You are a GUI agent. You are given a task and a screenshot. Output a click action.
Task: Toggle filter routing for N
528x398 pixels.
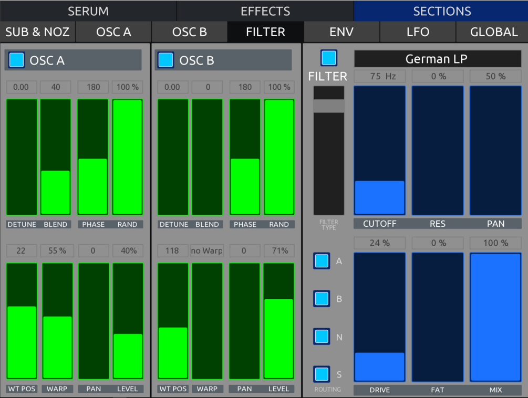pos(322,337)
